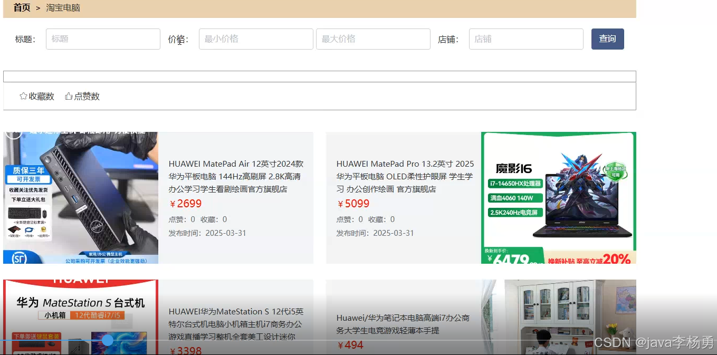
Task: Click the blue progress dot near the bottom
Action: coord(108,341)
